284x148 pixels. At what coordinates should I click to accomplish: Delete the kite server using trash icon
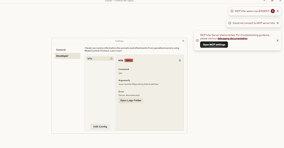(x=180, y=60)
